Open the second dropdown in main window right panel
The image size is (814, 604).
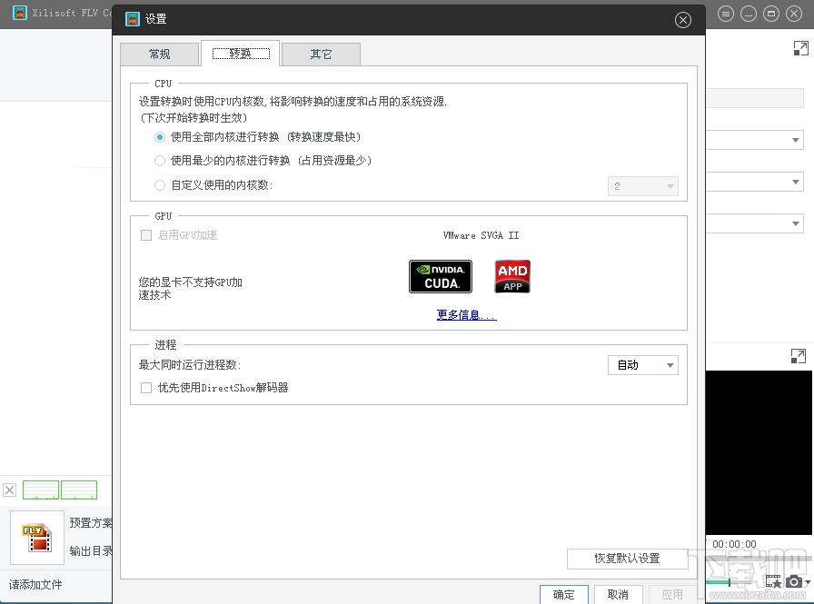point(755,183)
